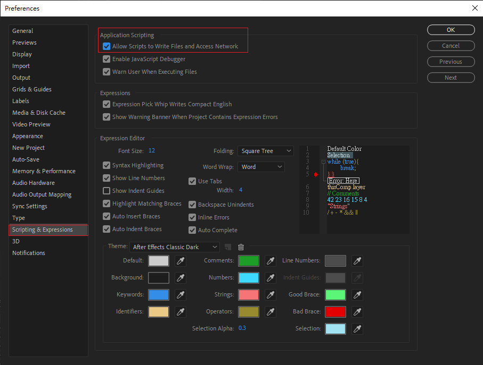Viewport: 483px width, 365px height.
Task: Switch to Memory & Performance preferences
Action: click(44, 171)
